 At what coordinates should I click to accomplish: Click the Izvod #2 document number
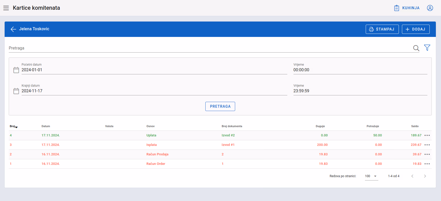click(x=228, y=135)
